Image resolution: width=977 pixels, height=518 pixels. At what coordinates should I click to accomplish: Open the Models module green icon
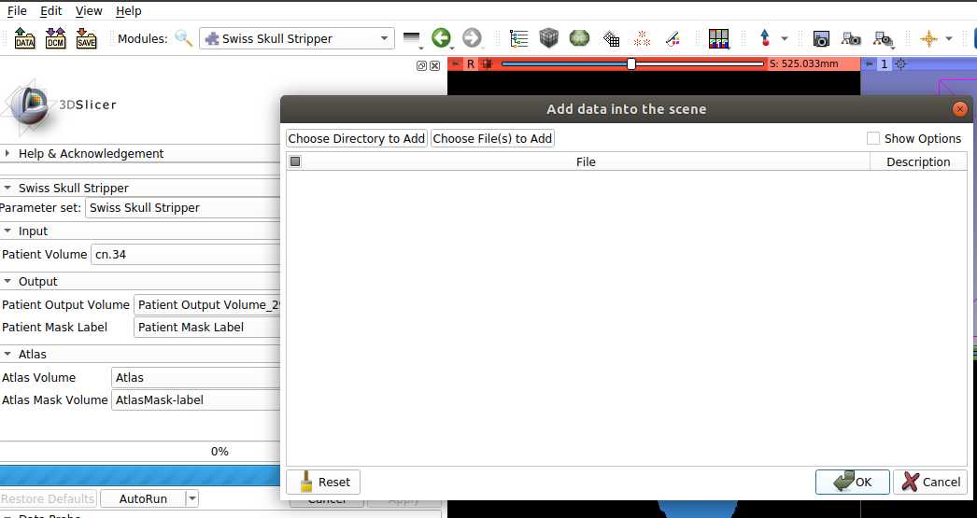point(579,38)
